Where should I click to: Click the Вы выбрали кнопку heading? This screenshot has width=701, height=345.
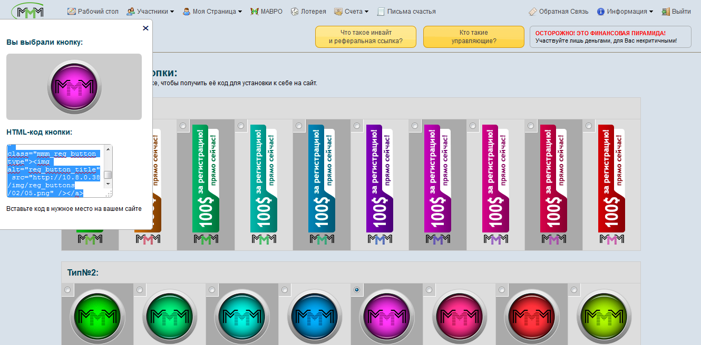44,42
